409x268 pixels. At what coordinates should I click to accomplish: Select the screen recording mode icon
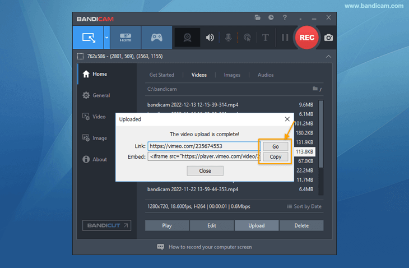(89, 38)
